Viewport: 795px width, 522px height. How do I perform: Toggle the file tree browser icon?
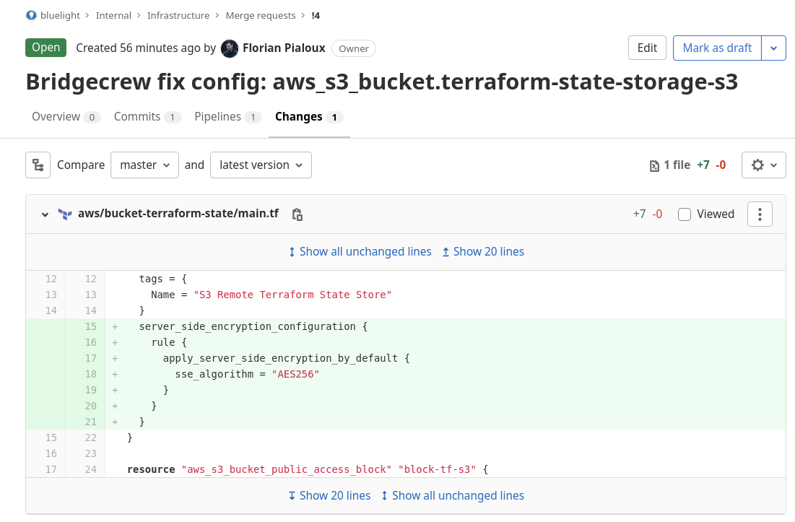tap(38, 165)
